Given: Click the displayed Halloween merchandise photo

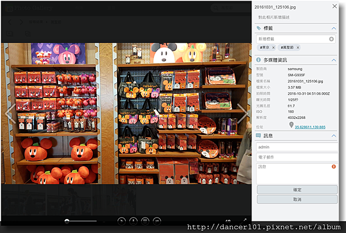Looking at the screenshot, I should click(126, 114).
